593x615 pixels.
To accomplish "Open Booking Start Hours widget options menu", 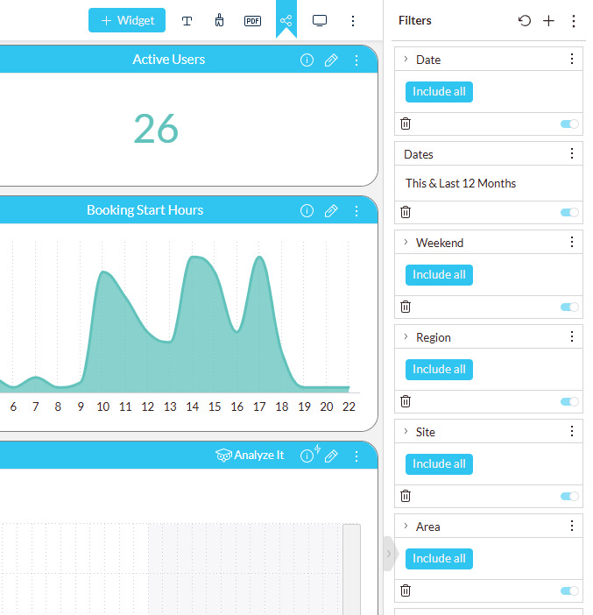I will coord(356,211).
